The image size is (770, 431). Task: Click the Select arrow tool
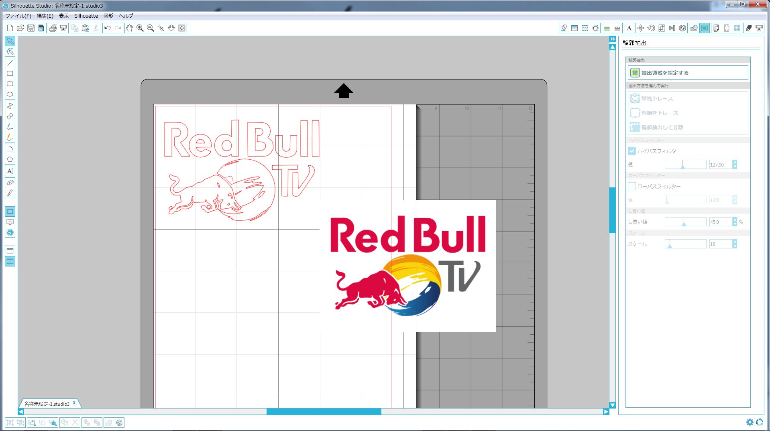tap(10, 41)
